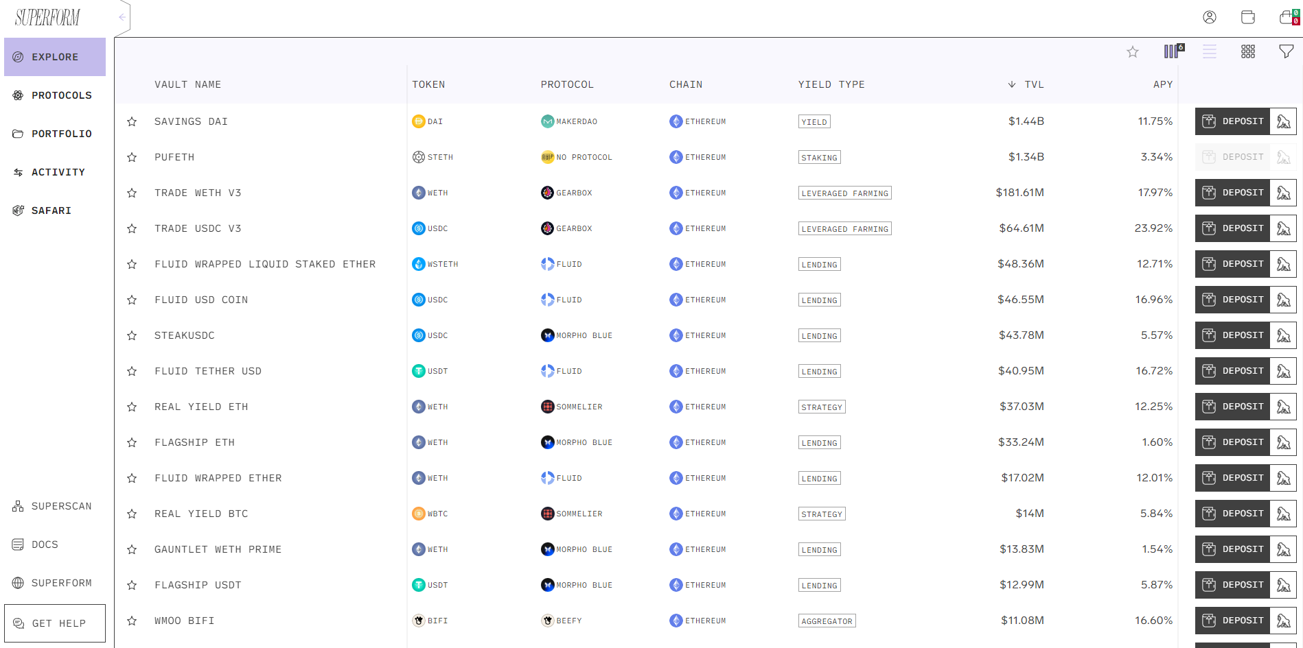Open the columns selector icon

tap(1173, 51)
